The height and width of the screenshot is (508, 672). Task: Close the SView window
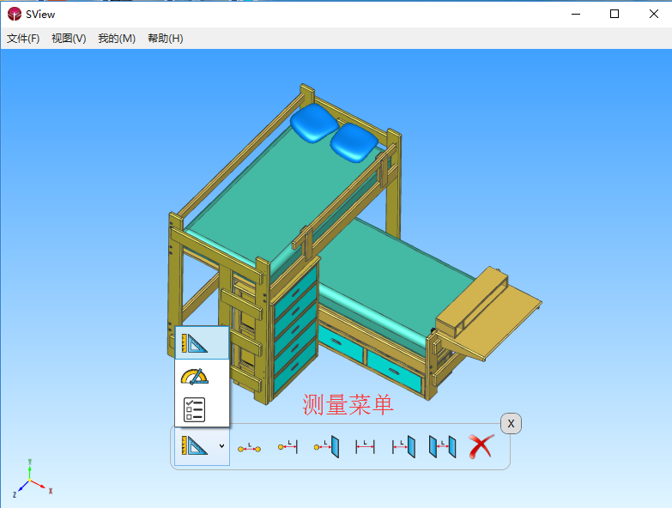(653, 14)
